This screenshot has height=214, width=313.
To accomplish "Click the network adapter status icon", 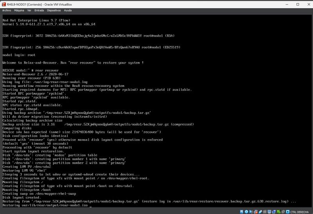I will [256, 212].
